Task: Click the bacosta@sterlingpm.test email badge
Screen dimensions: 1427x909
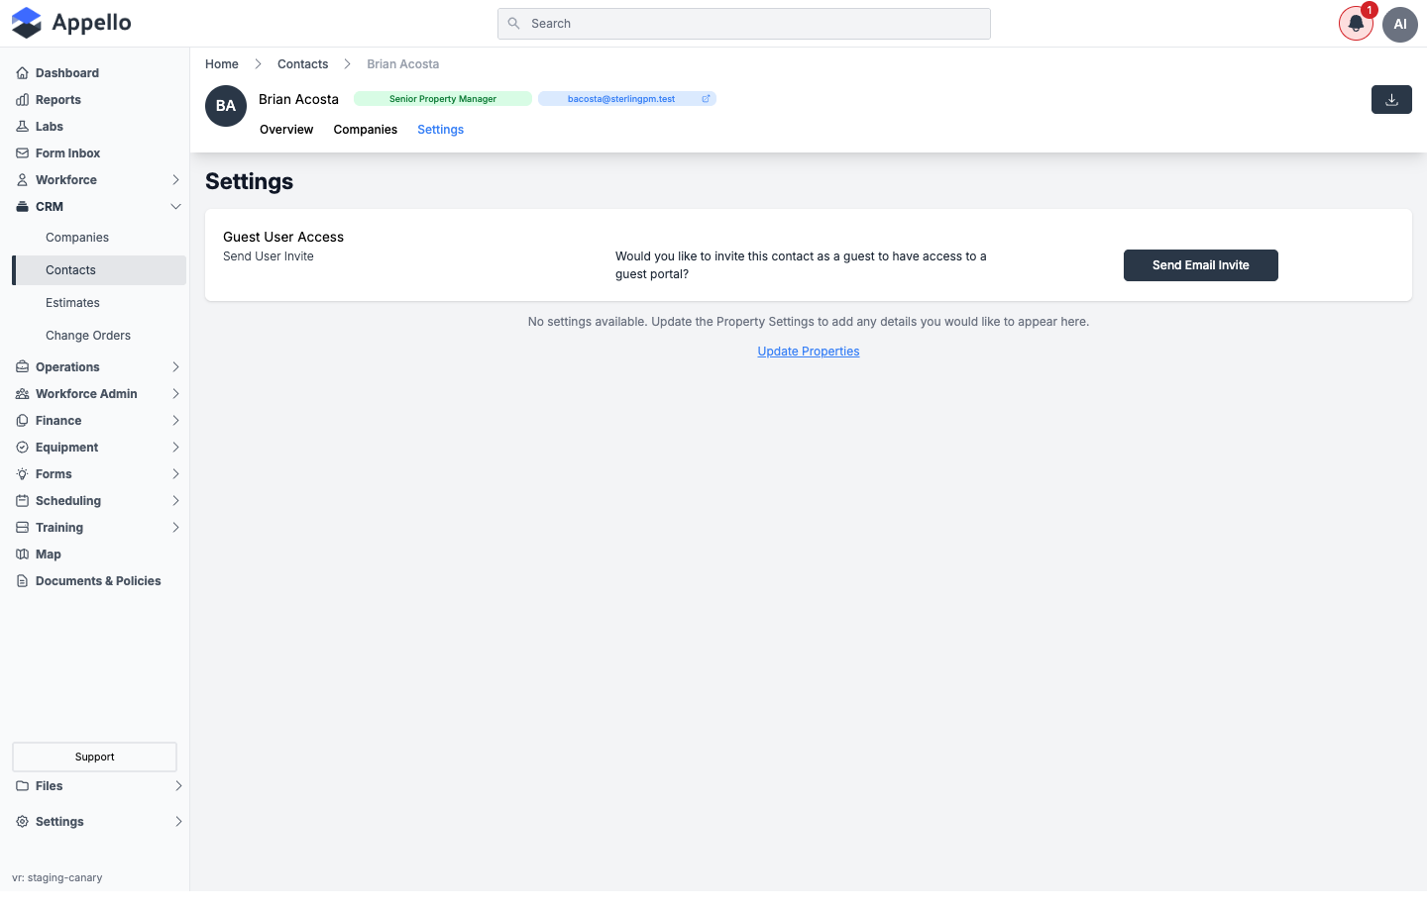Action: coord(627,99)
